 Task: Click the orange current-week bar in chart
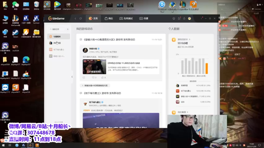pyautogui.click(x=207, y=68)
